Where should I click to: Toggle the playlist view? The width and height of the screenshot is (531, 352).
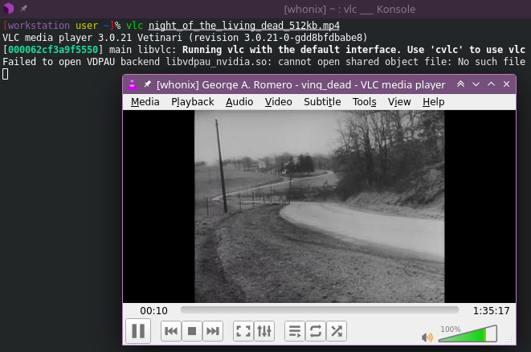[x=295, y=330]
